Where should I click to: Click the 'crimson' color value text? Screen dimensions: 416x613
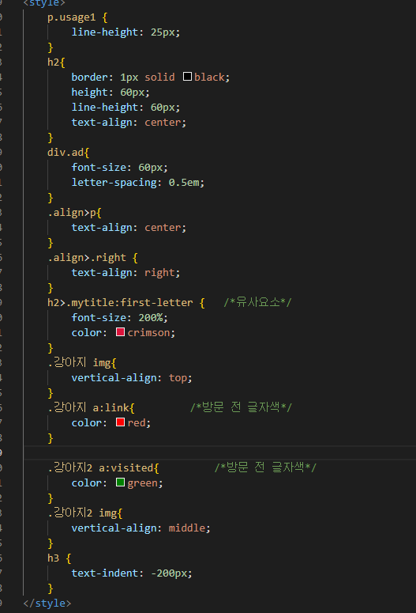(x=148, y=333)
